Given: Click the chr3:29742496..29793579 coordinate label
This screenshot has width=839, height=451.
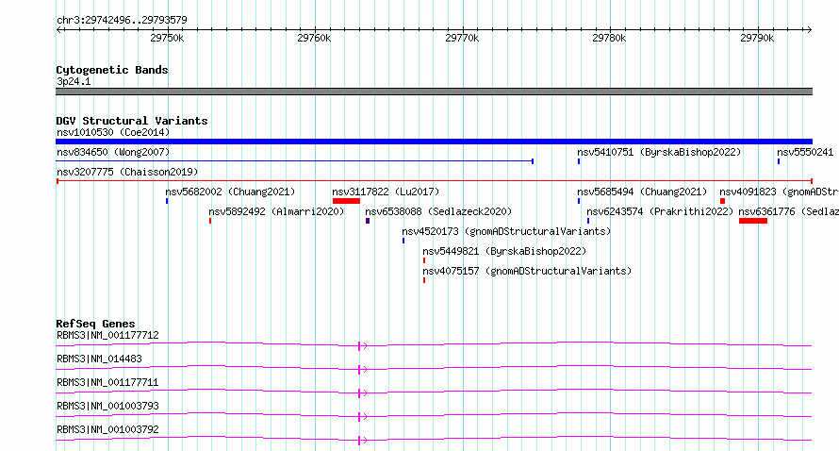Looking at the screenshot, I should [x=122, y=20].
